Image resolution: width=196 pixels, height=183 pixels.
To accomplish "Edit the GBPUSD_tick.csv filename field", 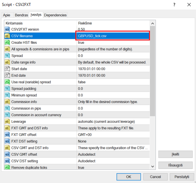I will (x=112, y=36).
